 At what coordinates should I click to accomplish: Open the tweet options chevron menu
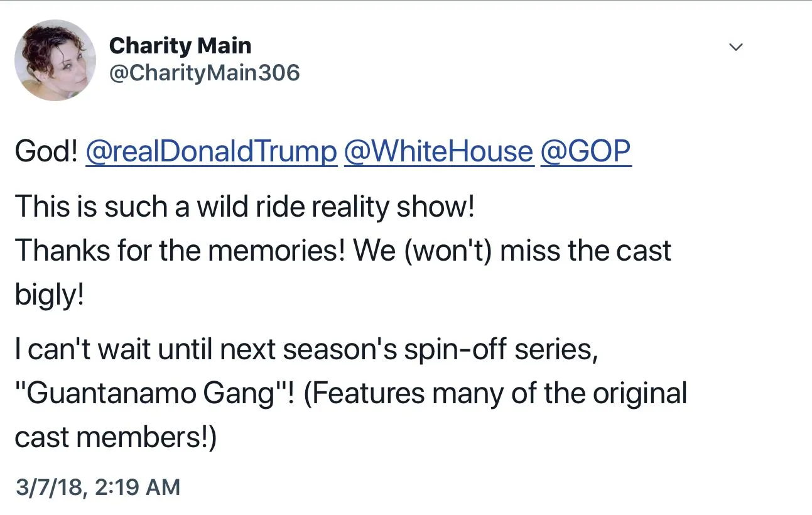click(x=737, y=47)
